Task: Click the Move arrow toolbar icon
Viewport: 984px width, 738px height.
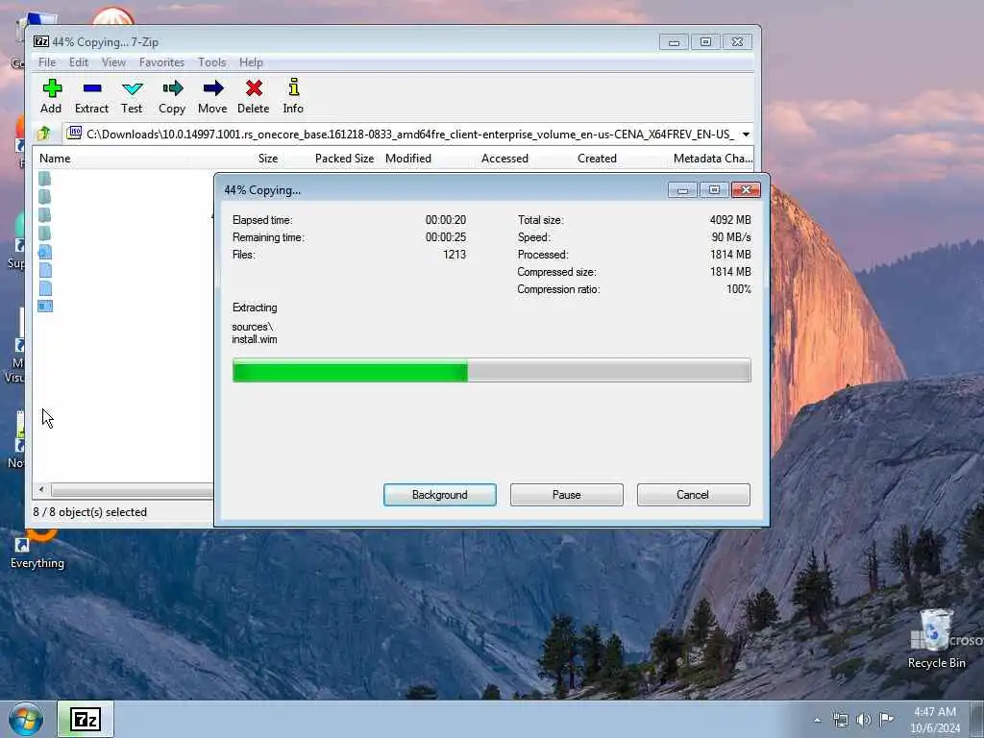Action: 212,88
